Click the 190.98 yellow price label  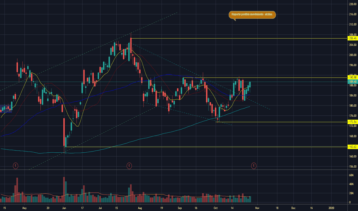click(353, 77)
